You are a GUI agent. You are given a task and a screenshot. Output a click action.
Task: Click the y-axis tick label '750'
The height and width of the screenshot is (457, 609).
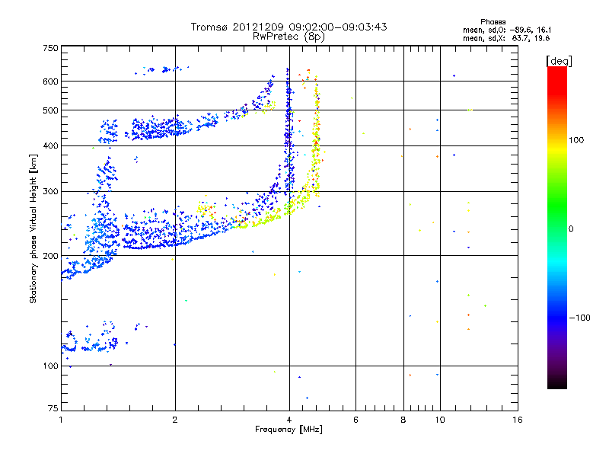[x=50, y=48]
